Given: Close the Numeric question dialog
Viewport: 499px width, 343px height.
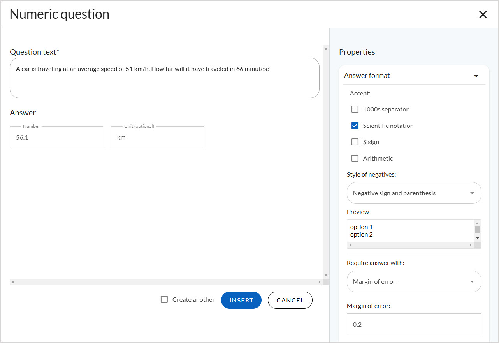Looking at the screenshot, I should tap(483, 14).
